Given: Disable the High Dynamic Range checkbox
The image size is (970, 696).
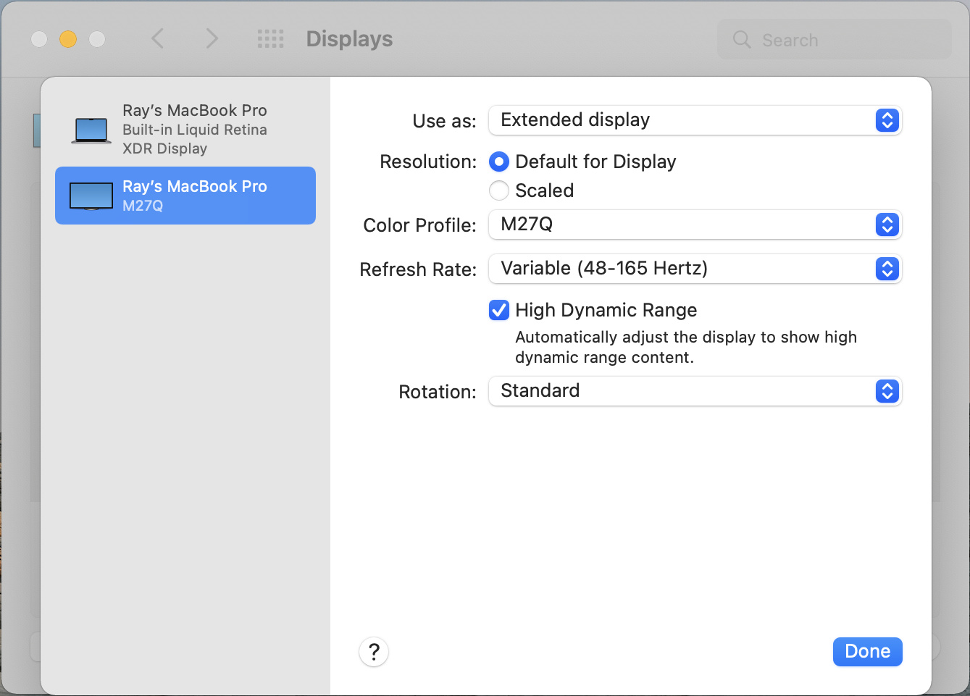Looking at the screenshot, I should point(499,310).
